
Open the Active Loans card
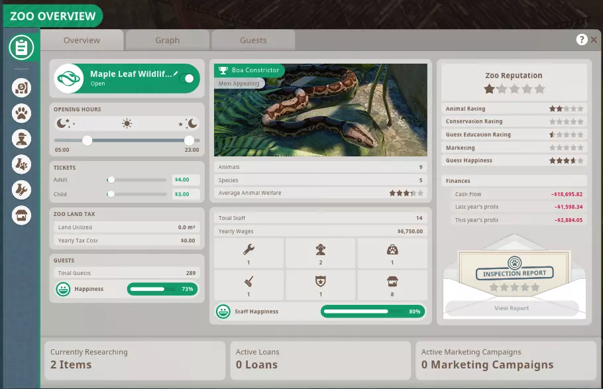320,360
